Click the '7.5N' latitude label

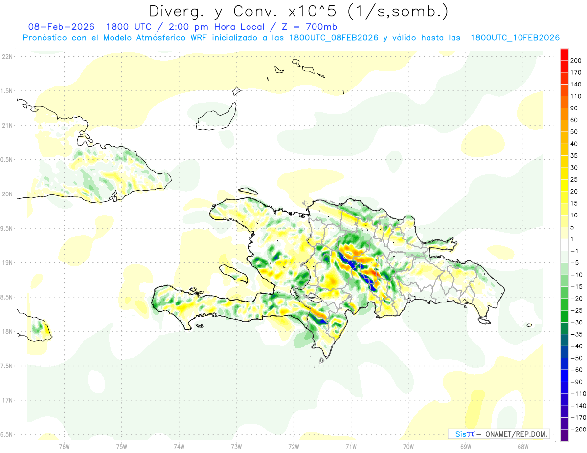coord(7,366)
